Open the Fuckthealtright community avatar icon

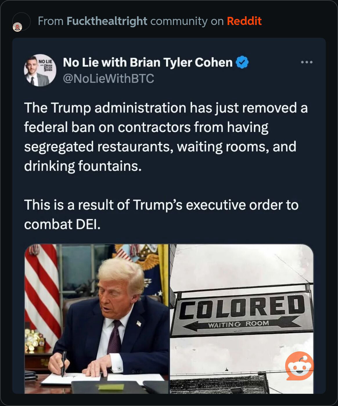pyautogui.click(x=18, y=27)
